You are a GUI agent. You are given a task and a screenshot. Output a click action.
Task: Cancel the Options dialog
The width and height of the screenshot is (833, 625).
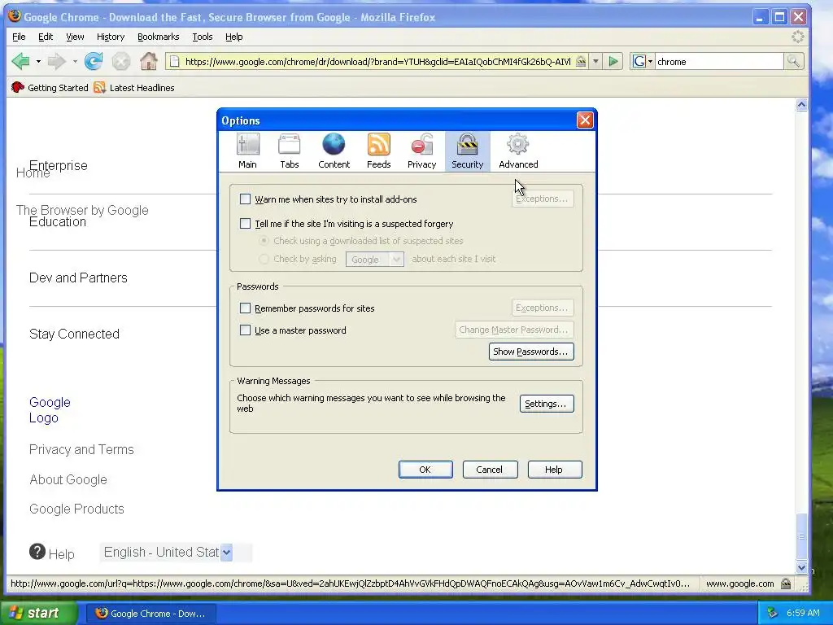click(x=490, y=470)
